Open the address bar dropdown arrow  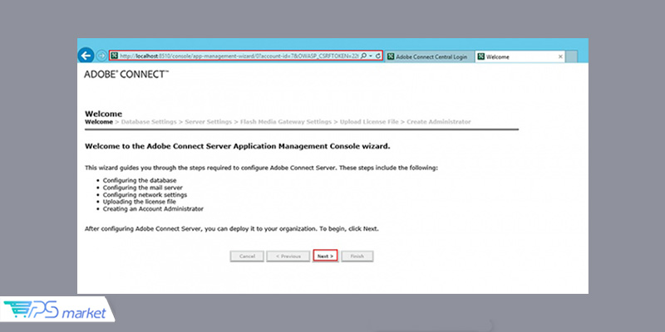point(371,56)
